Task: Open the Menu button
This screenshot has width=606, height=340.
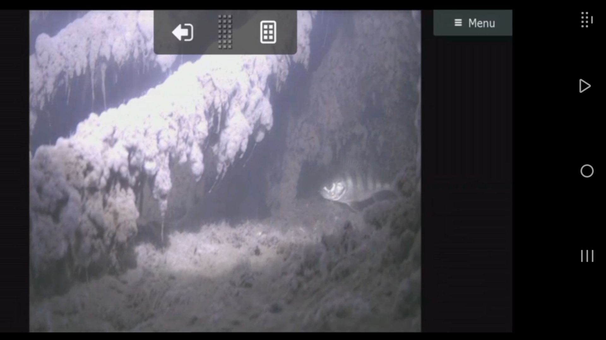Action: (x=472, y=23)
